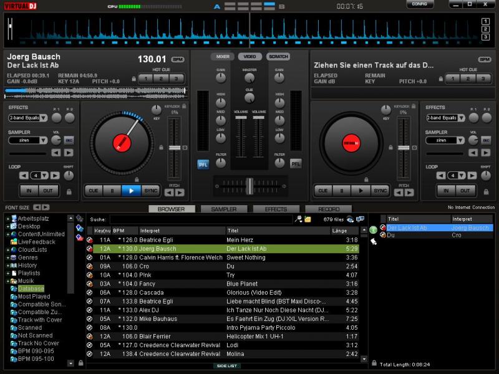
Task: Open the folder icon beside the search box
Action: pyautogui.click(x=308, y=219)
